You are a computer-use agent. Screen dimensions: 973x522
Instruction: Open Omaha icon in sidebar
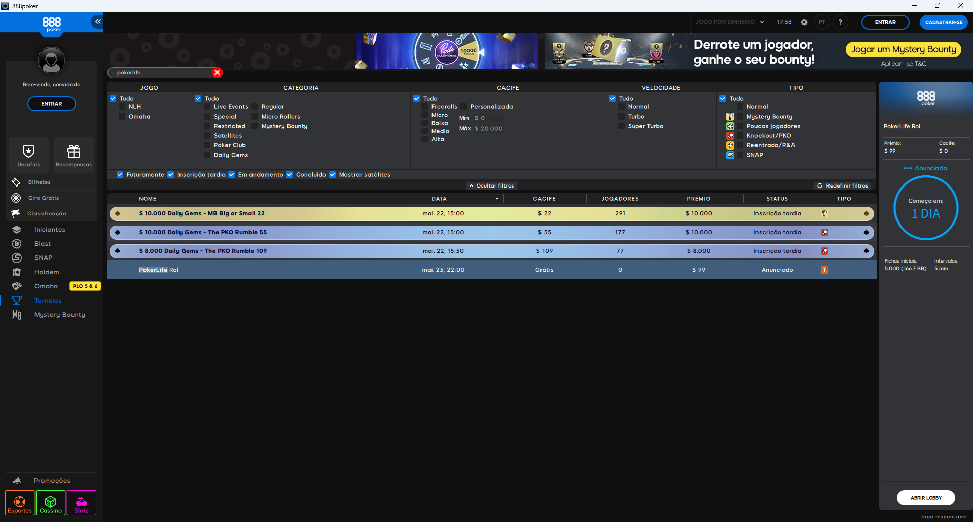17,286
